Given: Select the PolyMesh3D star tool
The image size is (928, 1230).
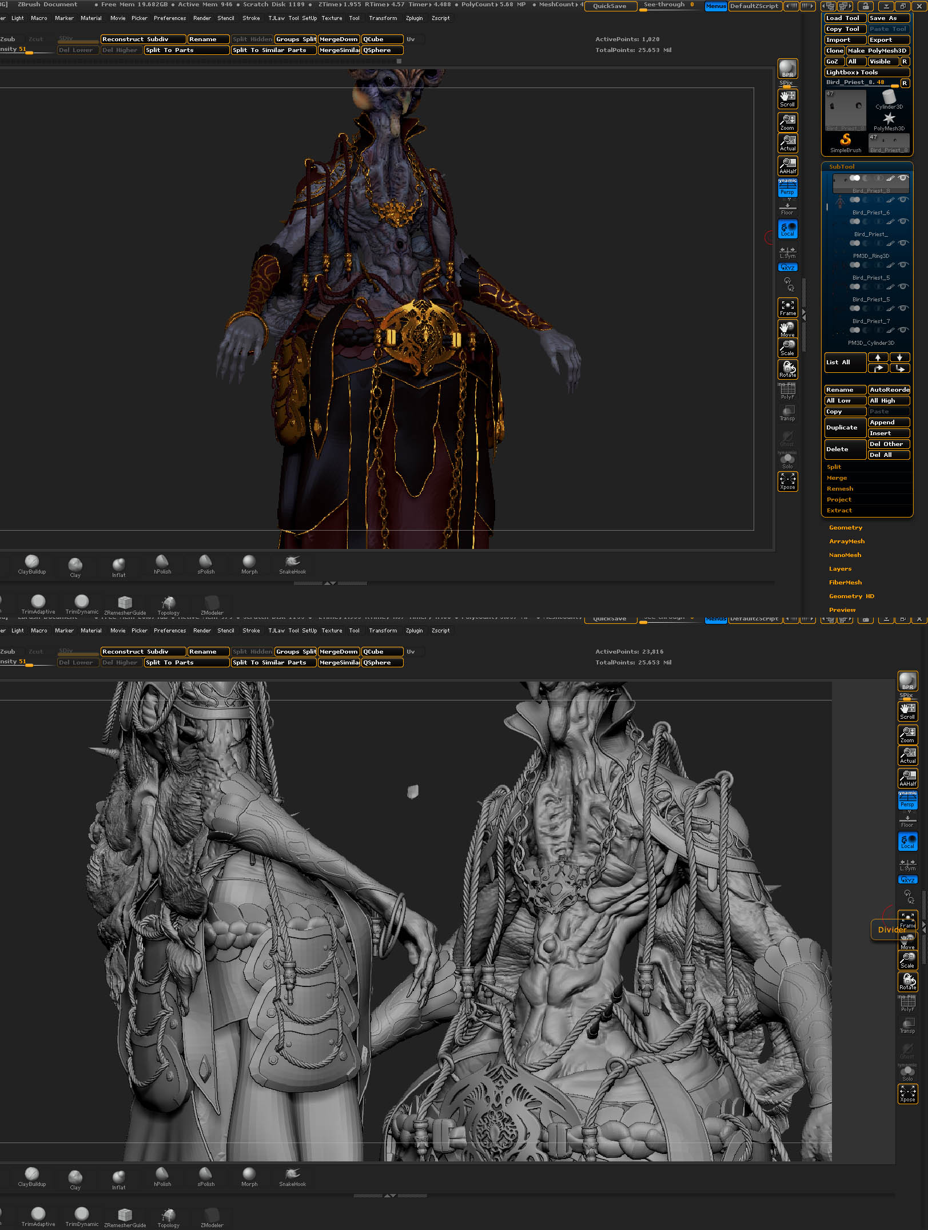Looking at the screenshot, I should click(889, 121).
